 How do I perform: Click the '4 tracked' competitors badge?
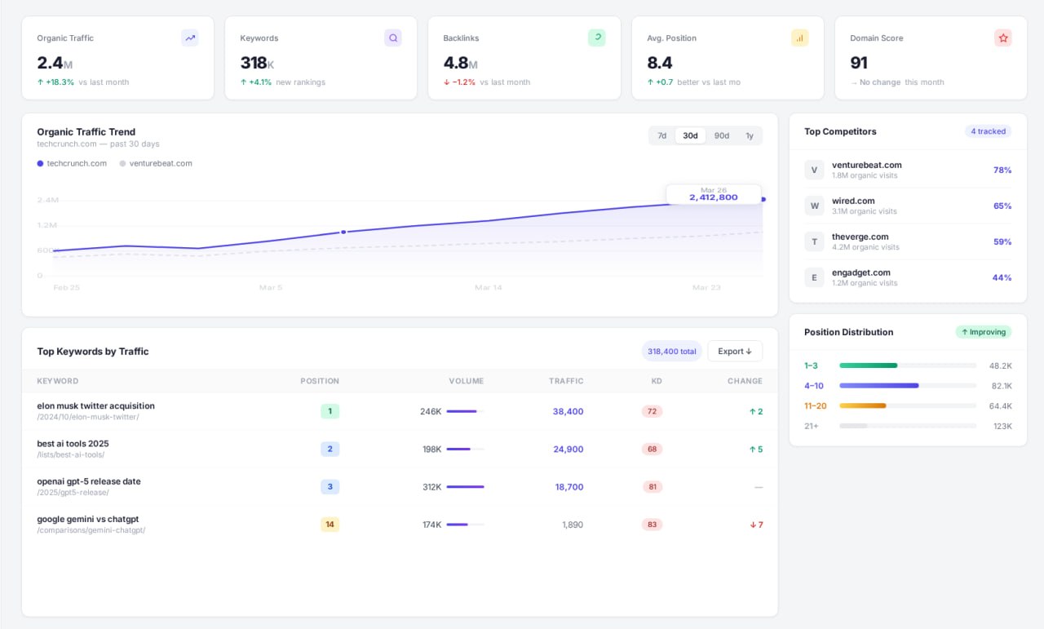988,131
